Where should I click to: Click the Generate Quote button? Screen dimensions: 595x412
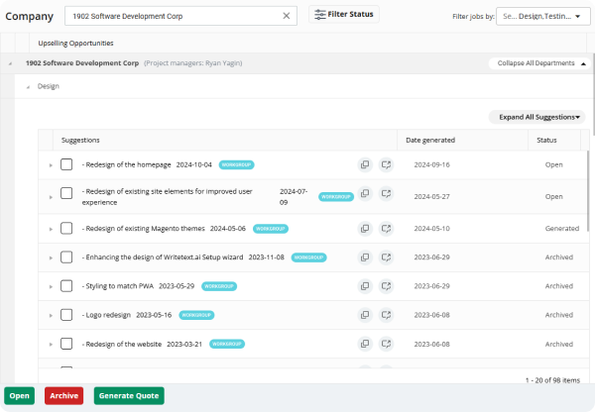point(129,396)
